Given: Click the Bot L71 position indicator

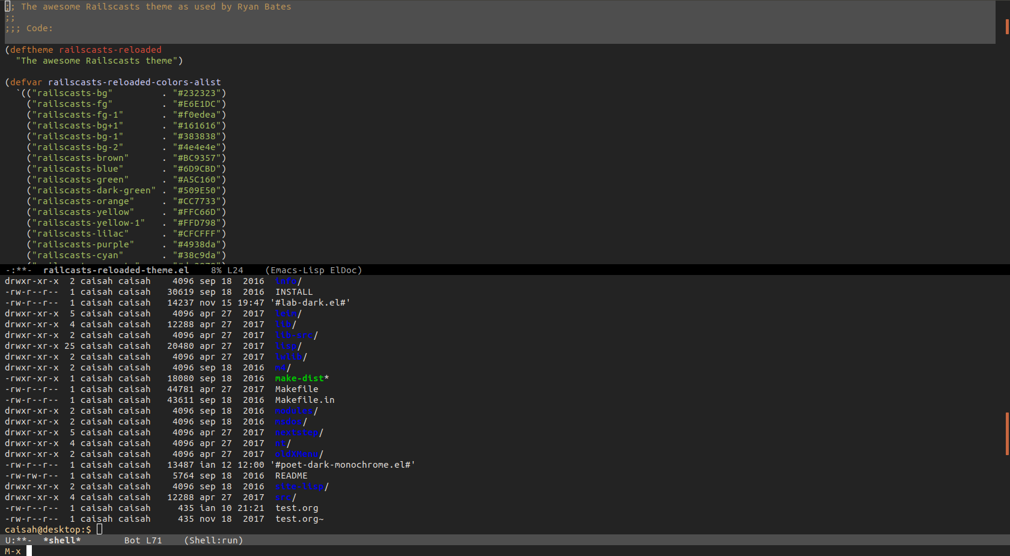Looking at the screenshot, I should [143, 540].
